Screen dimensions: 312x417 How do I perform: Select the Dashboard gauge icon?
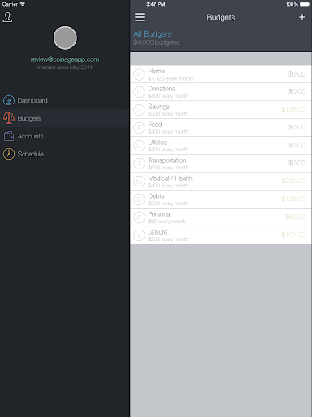click(x=9, y=100)
